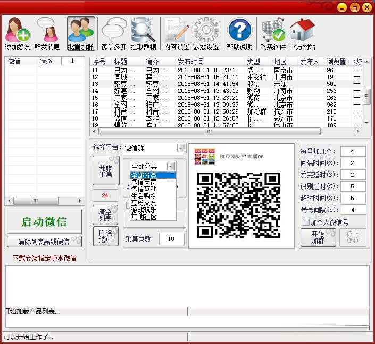
Task: Sort by the 发布时间 column header
Action: pos(210,62)
